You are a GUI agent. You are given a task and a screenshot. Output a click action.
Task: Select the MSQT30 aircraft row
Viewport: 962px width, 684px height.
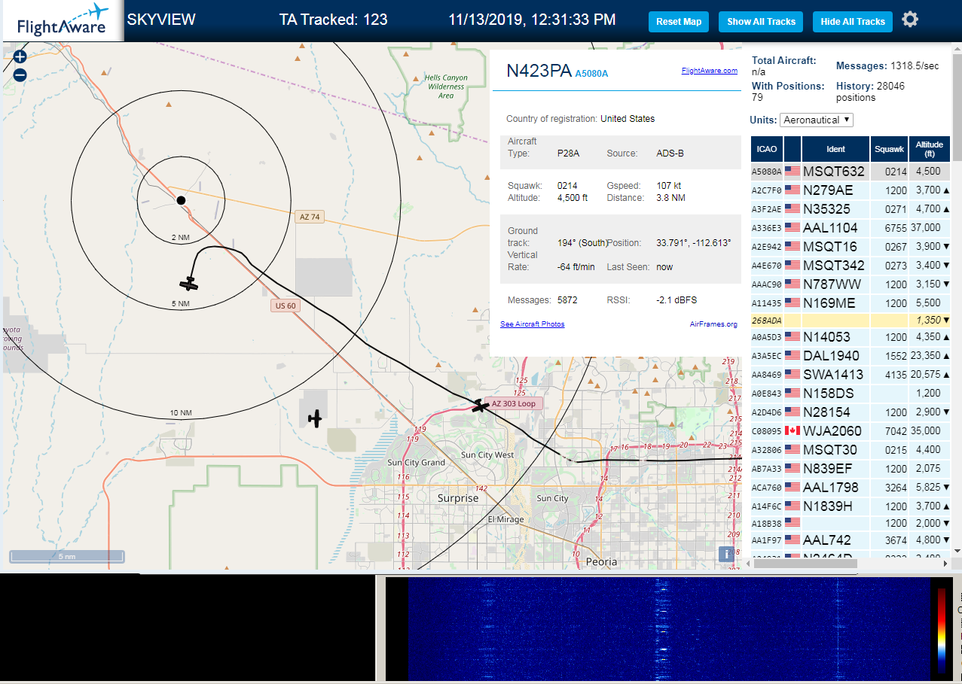851,449
